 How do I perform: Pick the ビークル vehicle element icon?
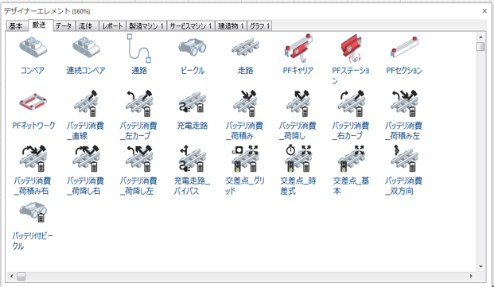193,48
